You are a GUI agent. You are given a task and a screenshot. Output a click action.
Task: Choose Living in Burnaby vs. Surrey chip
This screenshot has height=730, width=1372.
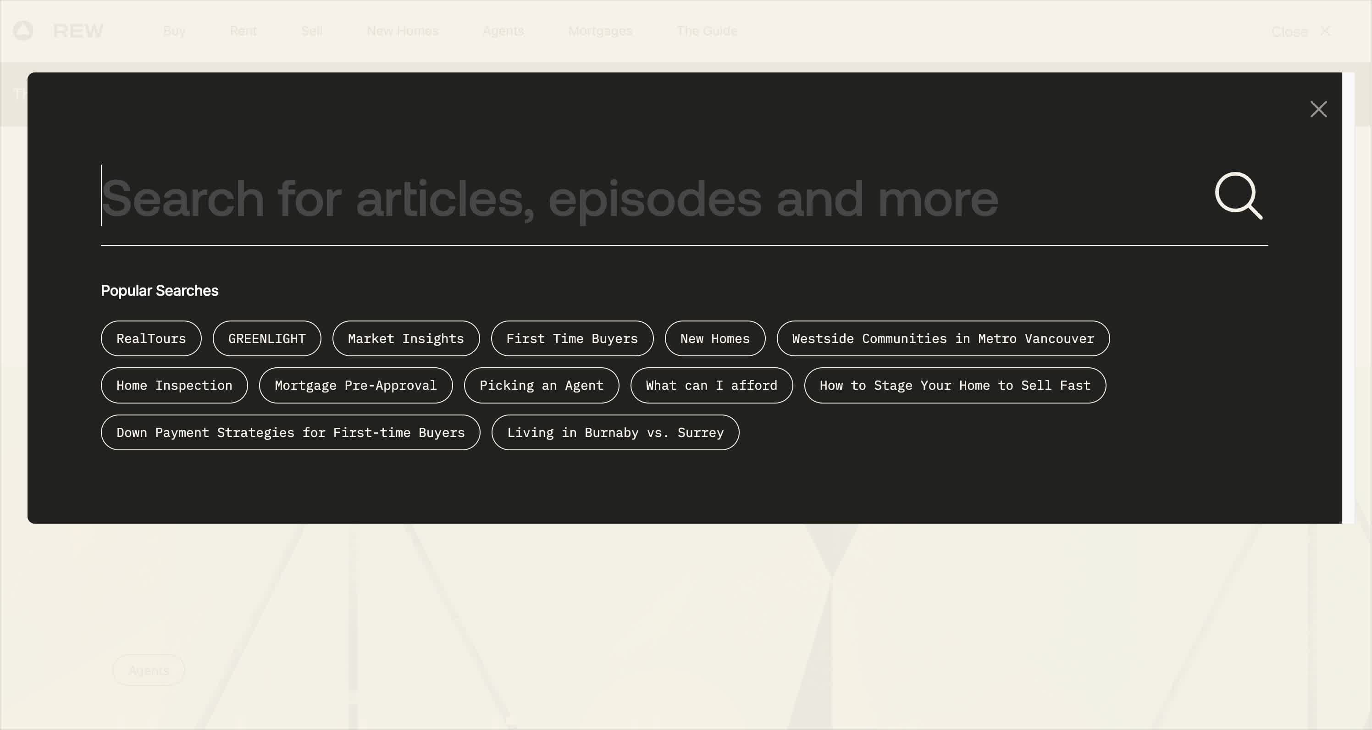[x=615, y=432]
